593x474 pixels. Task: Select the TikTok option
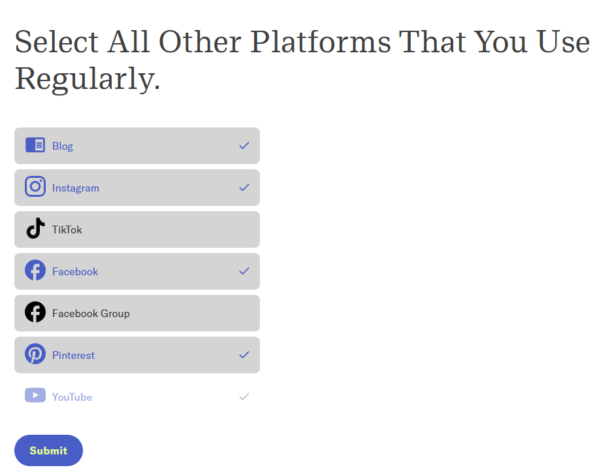[137, 229]
